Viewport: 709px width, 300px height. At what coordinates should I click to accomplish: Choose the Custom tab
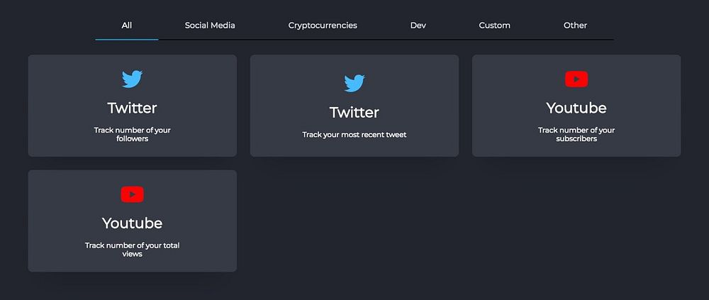click(x=494, y=26)
